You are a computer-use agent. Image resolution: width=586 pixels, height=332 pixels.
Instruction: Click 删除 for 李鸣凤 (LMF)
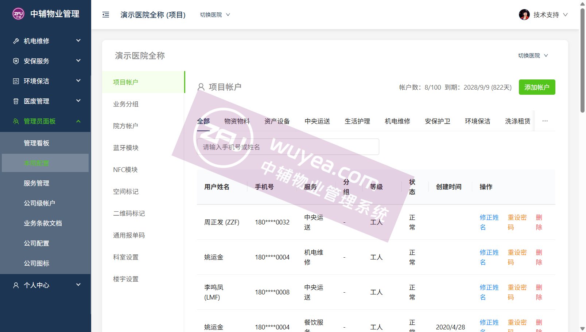pyautogui.click(x=539, y=292)
